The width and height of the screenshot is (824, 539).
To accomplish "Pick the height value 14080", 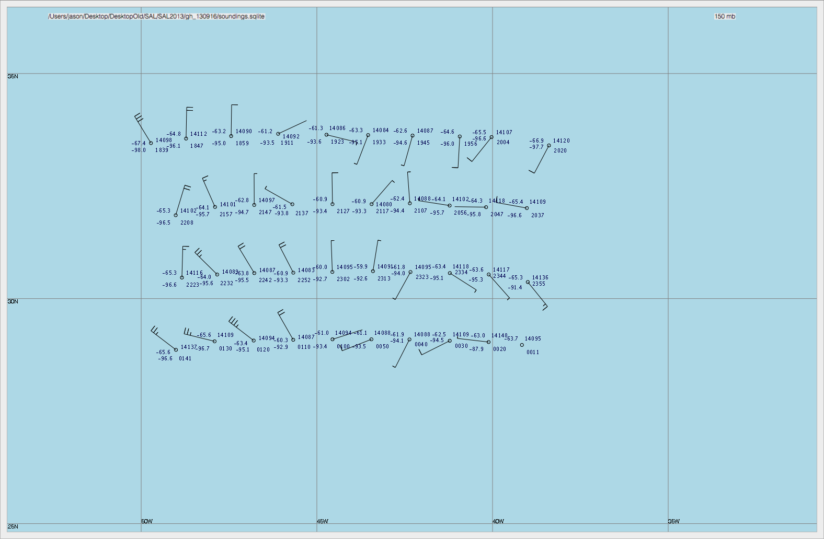I will click(384, 205).
